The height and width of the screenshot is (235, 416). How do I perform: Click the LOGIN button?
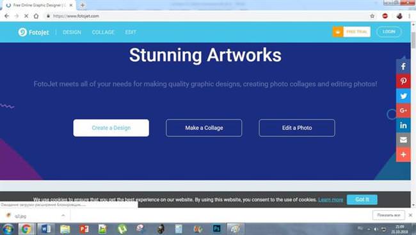(389, 32)
